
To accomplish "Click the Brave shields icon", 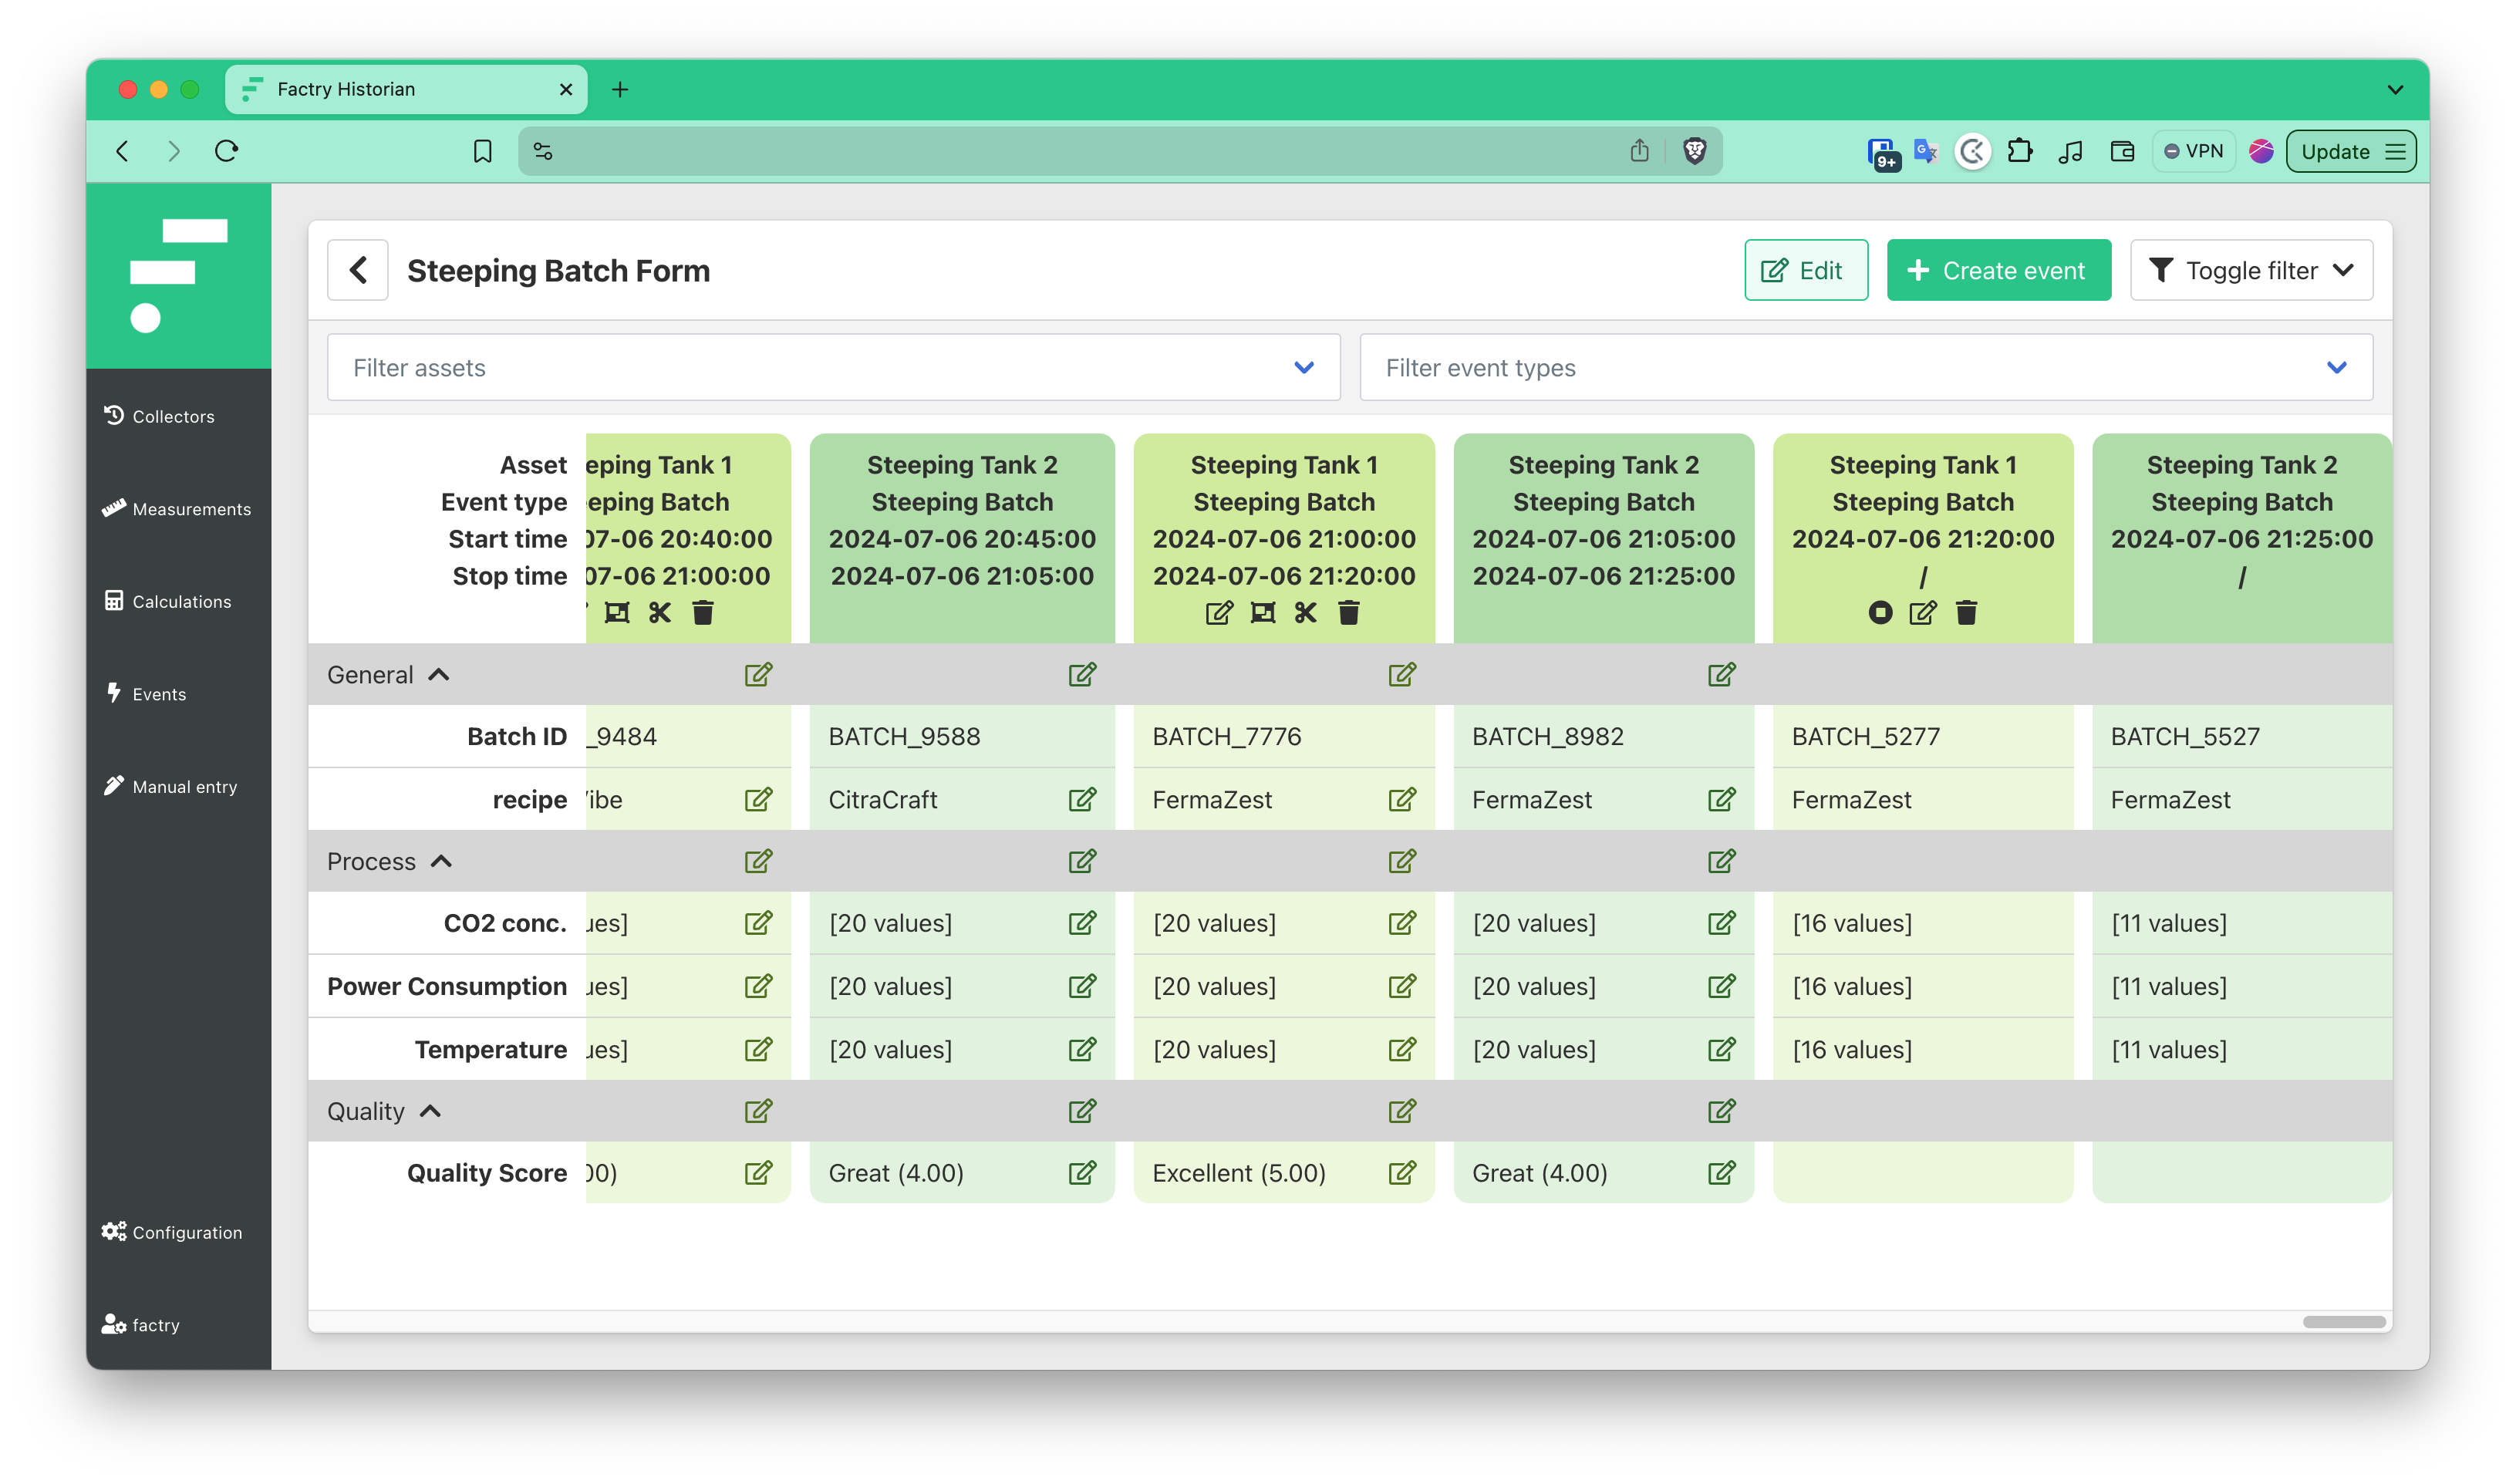I will point(1694,151).
